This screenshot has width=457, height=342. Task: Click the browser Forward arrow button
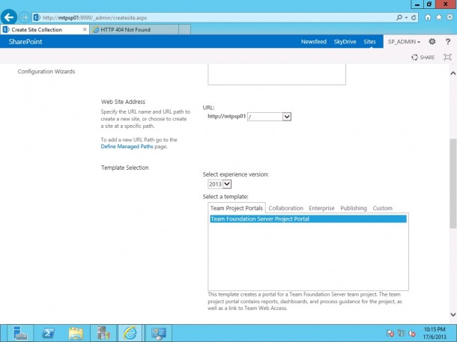pos(25,17)
